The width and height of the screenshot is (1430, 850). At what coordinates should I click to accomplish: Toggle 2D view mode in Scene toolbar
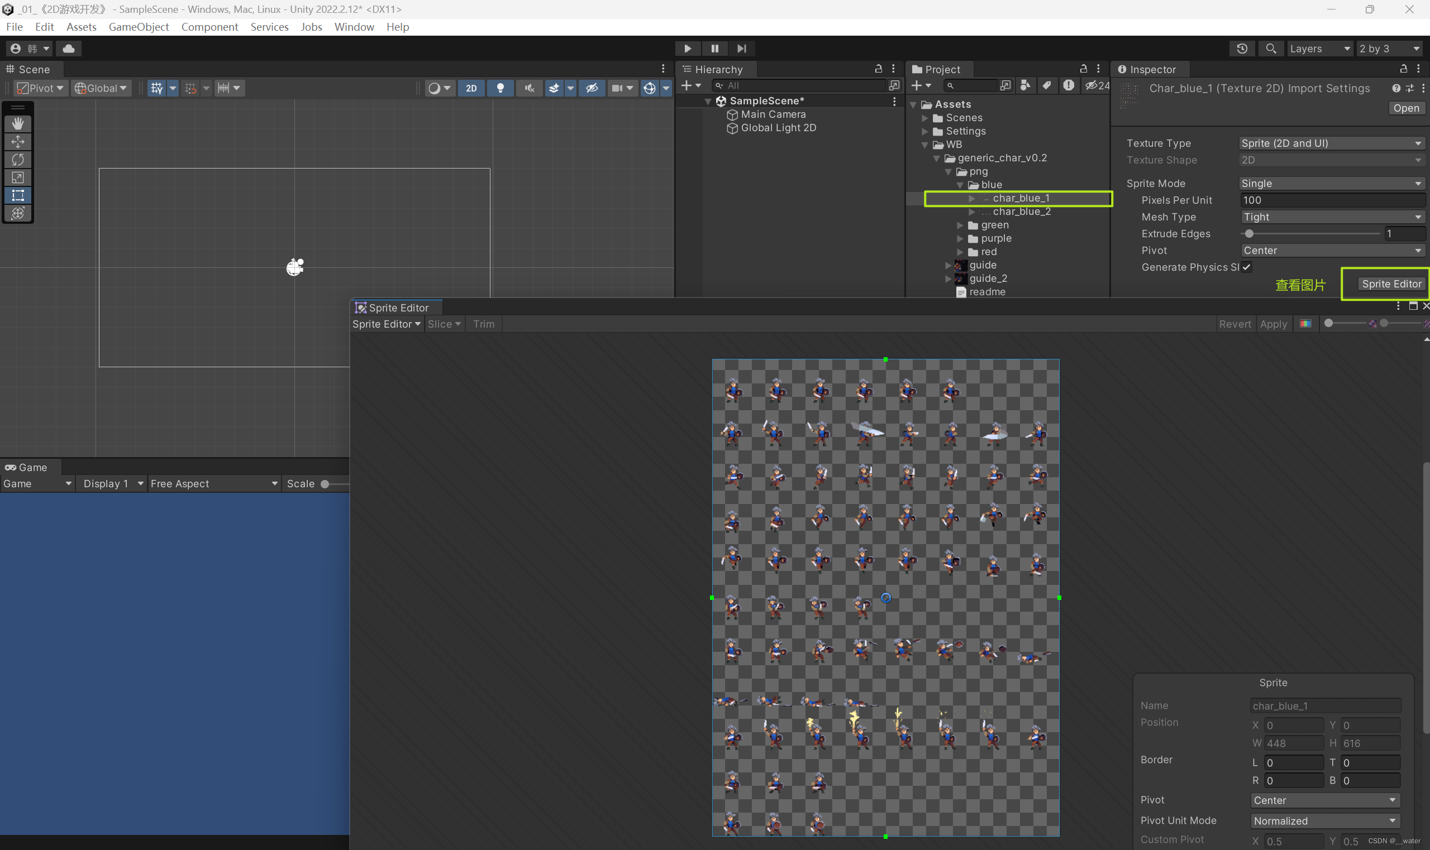[x=471, y=88]
